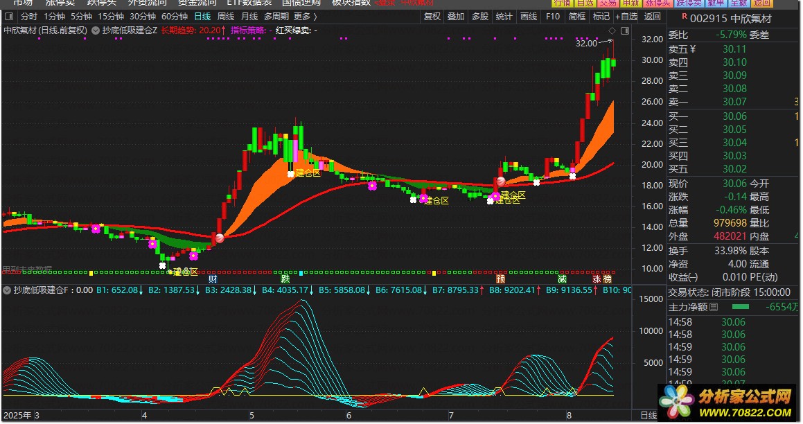Click the B1: 652.08 indicator value
This screenshot has width=803, height=424.
pyautogui.click(x=121, y=290)
